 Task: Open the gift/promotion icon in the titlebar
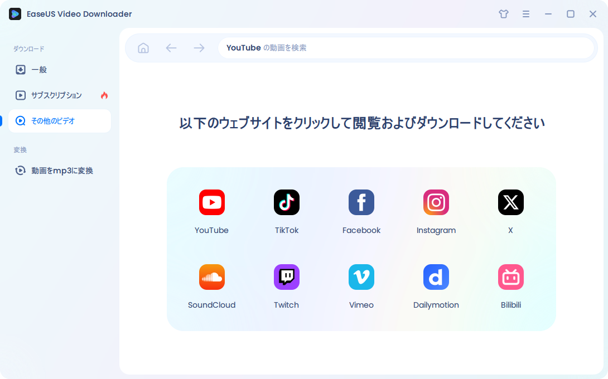pyautogui.click(x=504, y=14)
